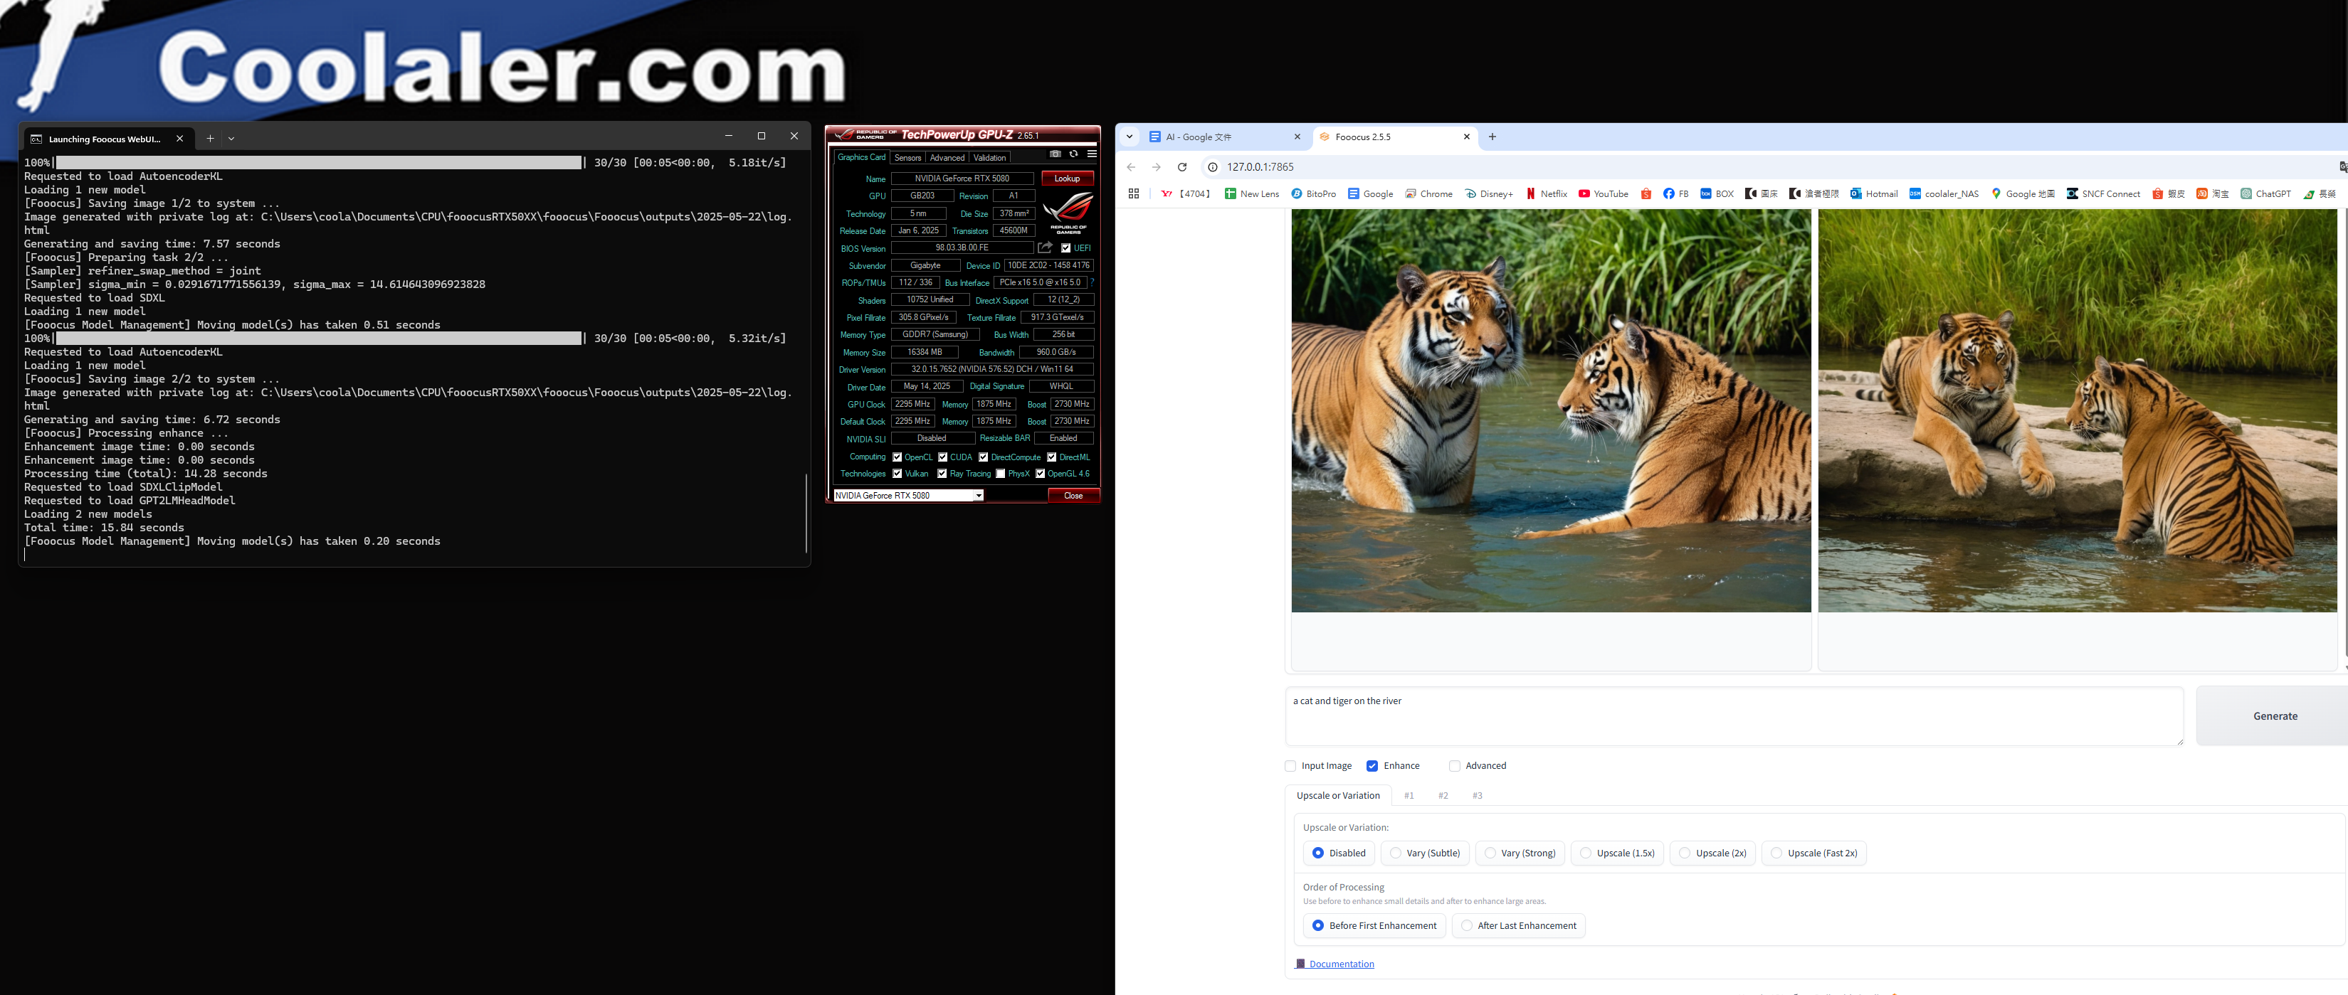Open the FB bookmark
This screenshot has height=995, width=2348.
(x=1675, y=194)
